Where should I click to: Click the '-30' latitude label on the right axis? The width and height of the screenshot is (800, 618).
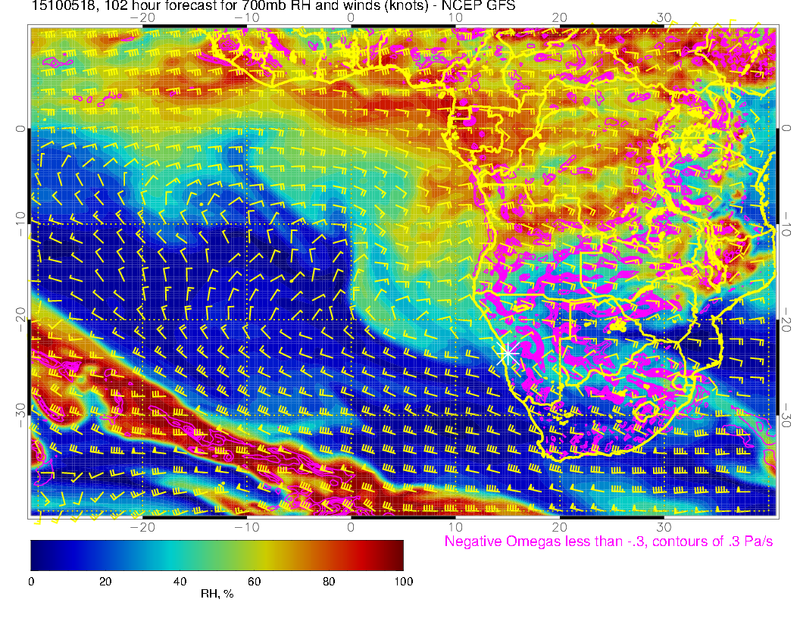tap(786, 415)
